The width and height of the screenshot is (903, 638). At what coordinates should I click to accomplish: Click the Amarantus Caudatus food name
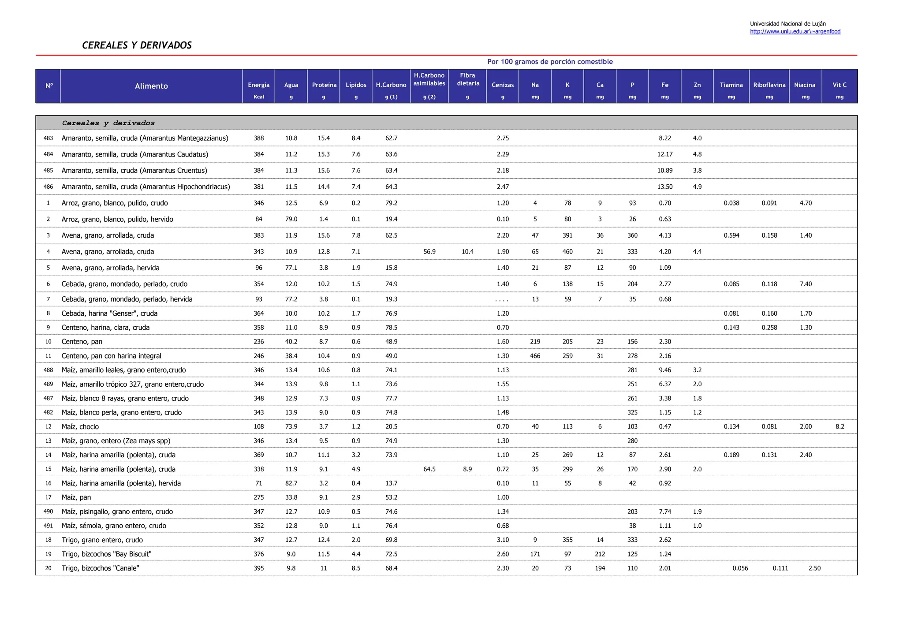tap(135, 154)
